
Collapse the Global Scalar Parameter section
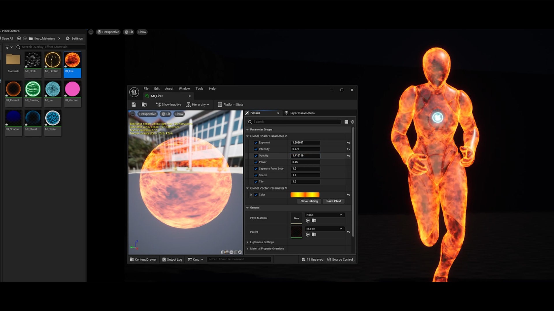247,136
